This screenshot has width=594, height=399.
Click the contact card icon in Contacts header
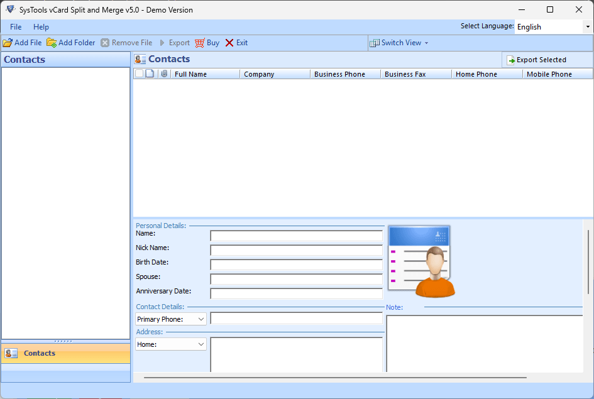(x=140, y=60)
